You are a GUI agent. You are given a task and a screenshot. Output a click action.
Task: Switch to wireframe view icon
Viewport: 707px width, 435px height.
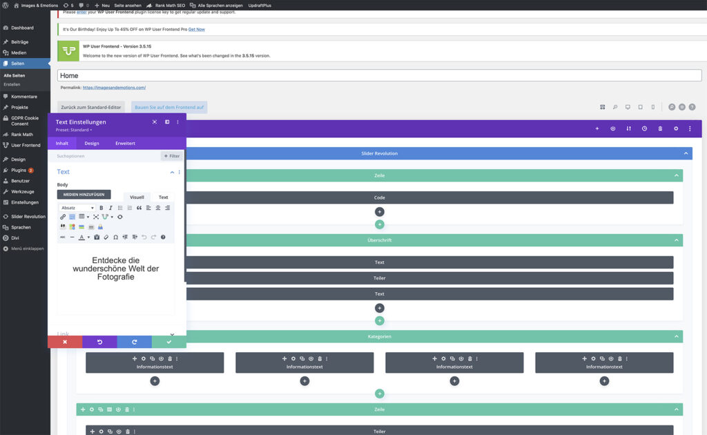click(x=602, y=107)
